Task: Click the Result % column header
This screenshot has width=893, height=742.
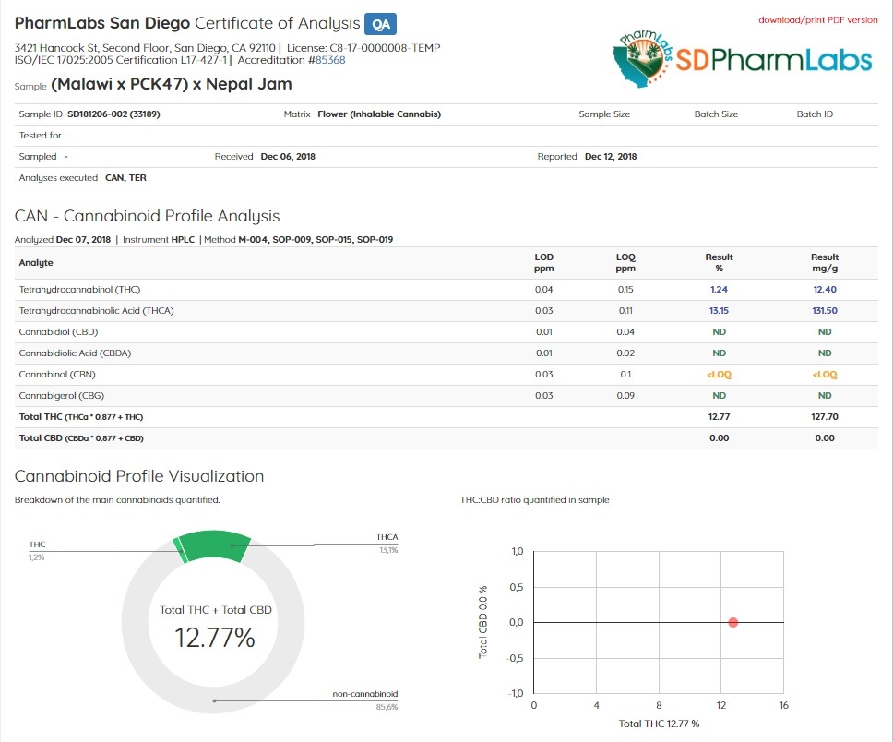Action: 719,263
